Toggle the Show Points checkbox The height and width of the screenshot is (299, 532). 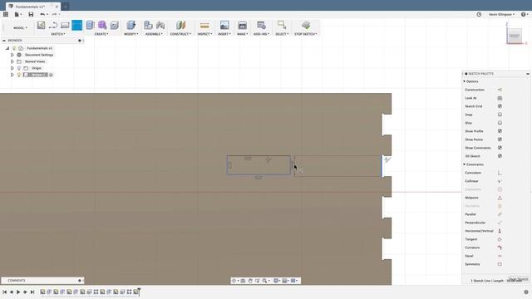500,140
